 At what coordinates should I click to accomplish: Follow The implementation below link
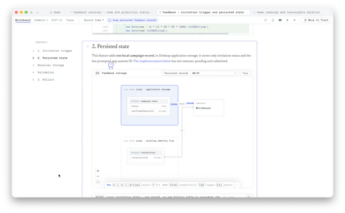click(152, 61)
